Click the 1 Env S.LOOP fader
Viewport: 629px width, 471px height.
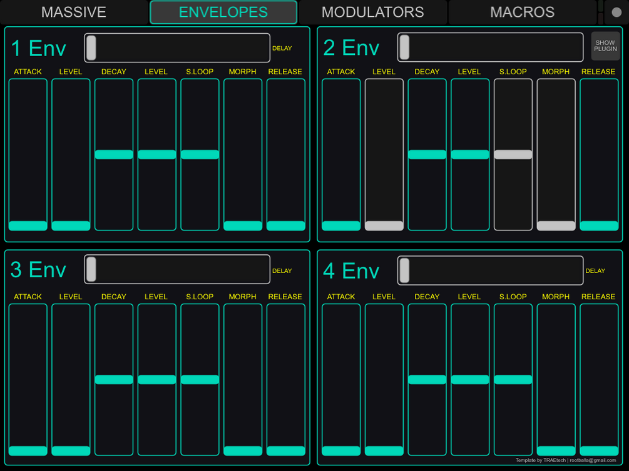tap(200, 154)
